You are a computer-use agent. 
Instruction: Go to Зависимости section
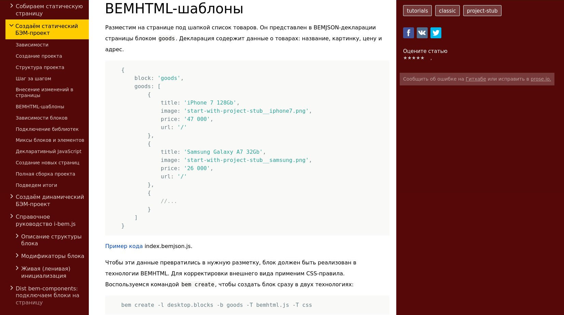coord(32,45)
